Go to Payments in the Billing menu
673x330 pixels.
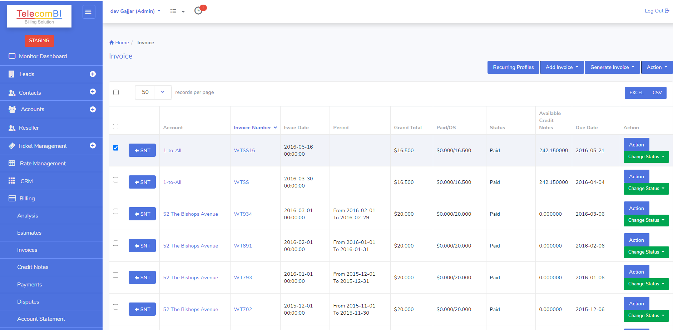point(30,285)
